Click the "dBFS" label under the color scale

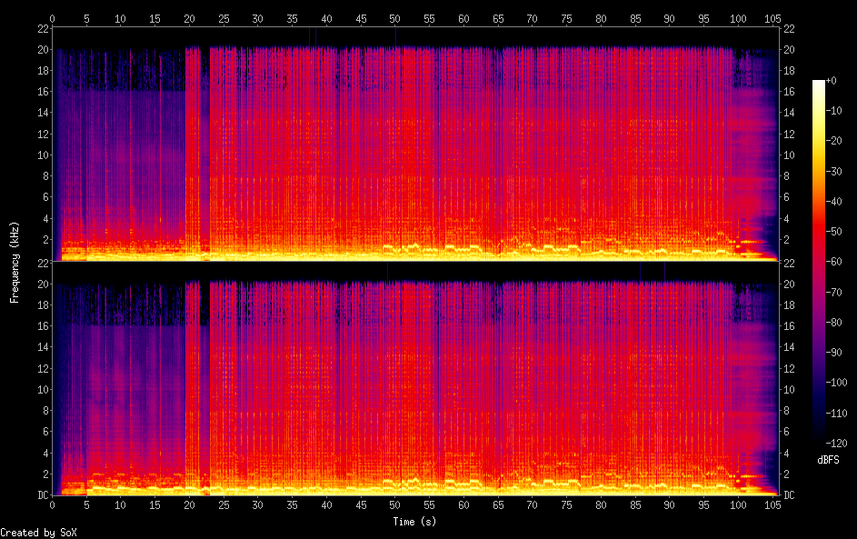pyautogui.click(x=828, y=460)
